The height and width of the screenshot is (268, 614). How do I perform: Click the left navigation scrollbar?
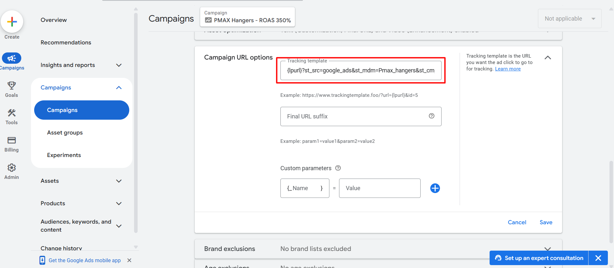tap(136, 122)
